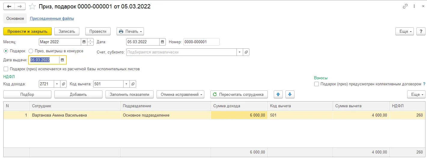This screenshot has height=158, width=427.
Task: Show help on collective agreement question mark
Action: coord(424,84)
